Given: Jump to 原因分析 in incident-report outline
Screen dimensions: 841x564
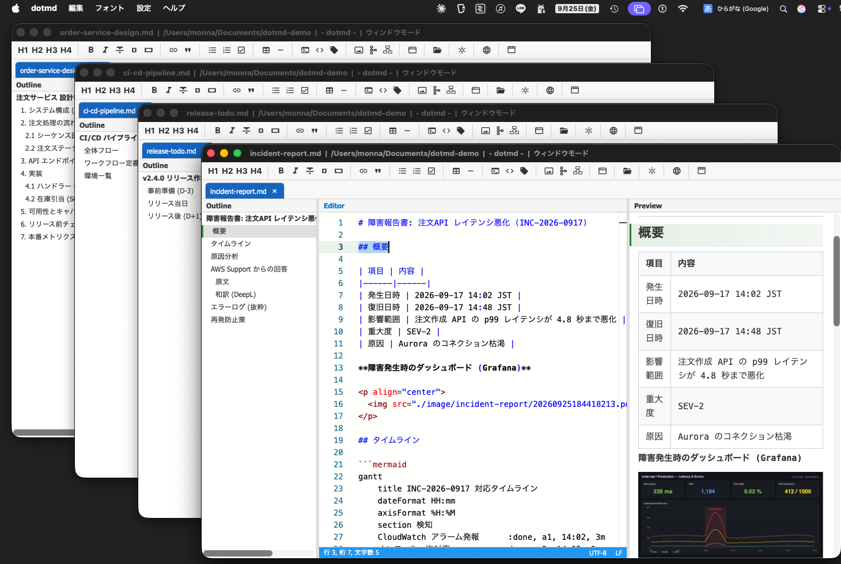Looking at the screenshot, I should (x=225, y=256).
